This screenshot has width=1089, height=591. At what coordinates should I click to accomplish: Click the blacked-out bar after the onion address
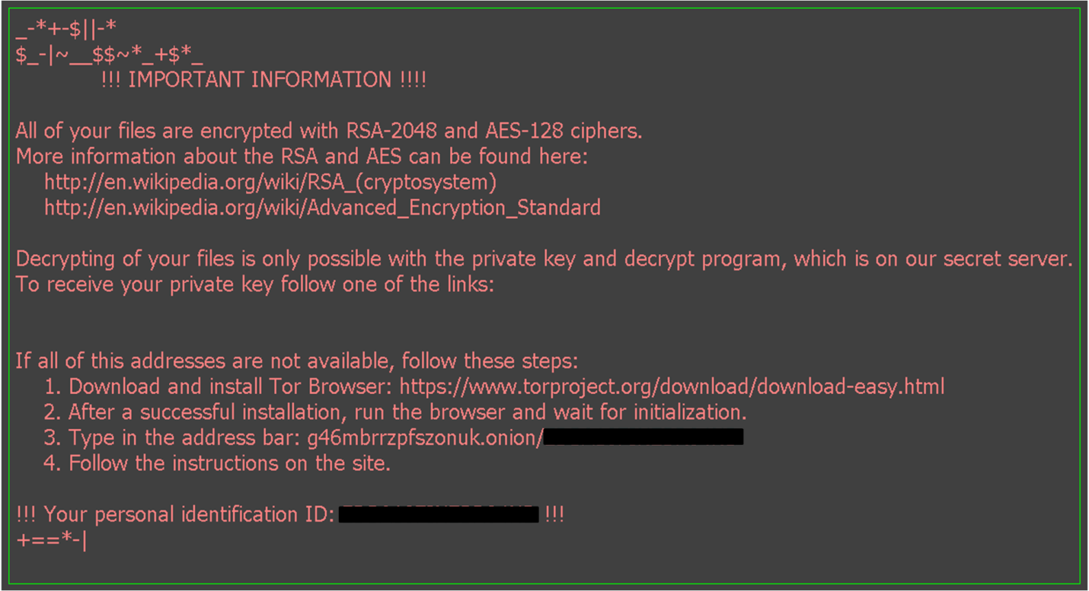click(643, 437)
